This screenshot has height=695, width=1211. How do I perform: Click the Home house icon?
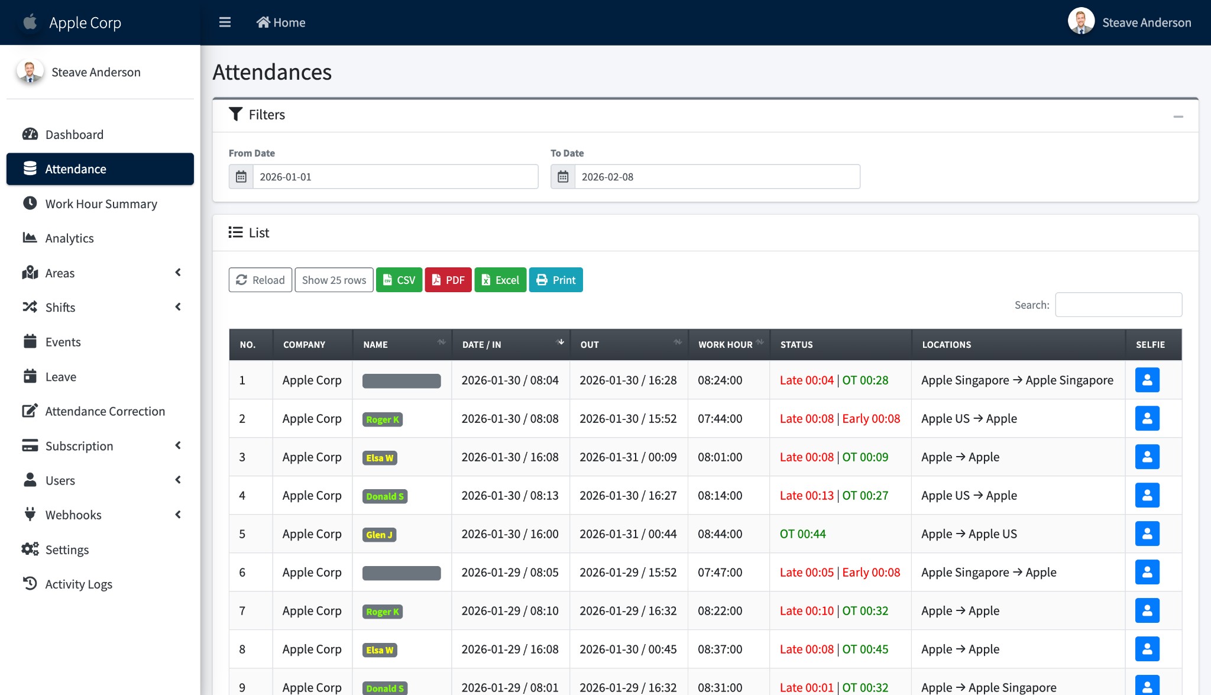(263, 22)
